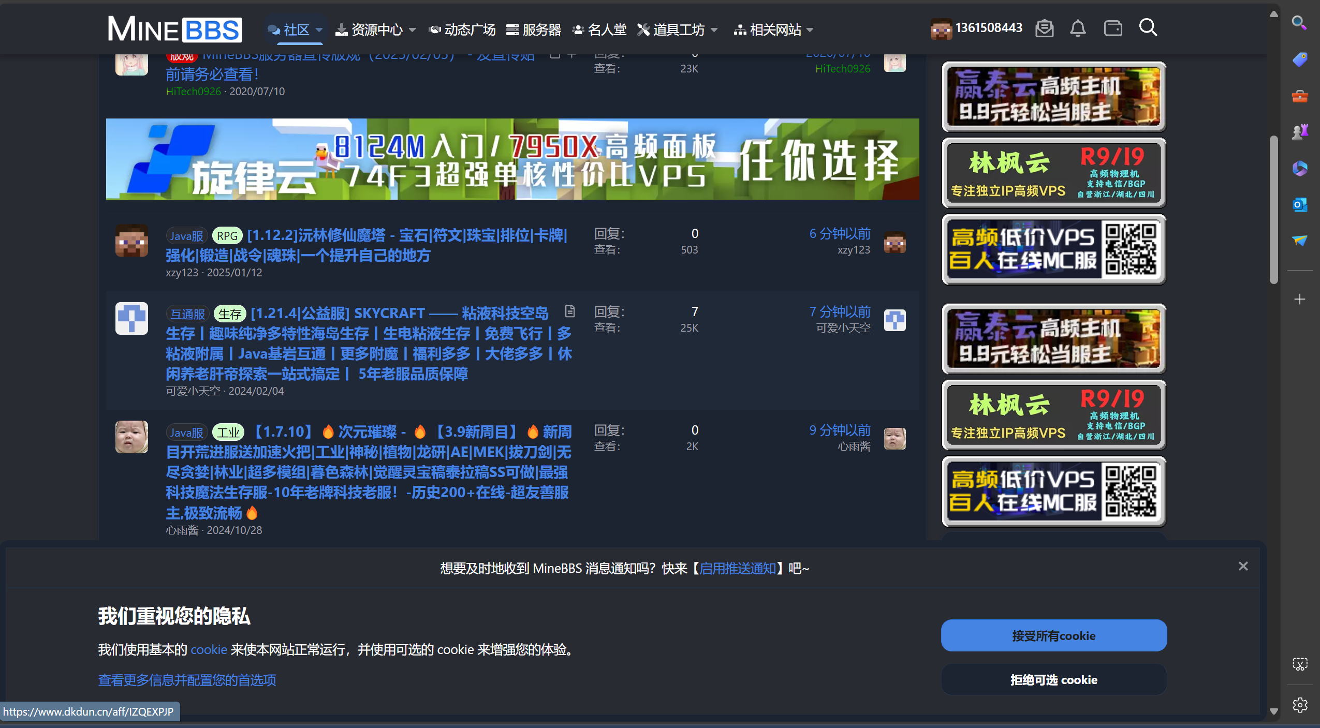The height and width of the screenshot is (728, 1320).
Task: Click the document icon beside SKYCRAFT thread
Action: (x=569, y=311)
